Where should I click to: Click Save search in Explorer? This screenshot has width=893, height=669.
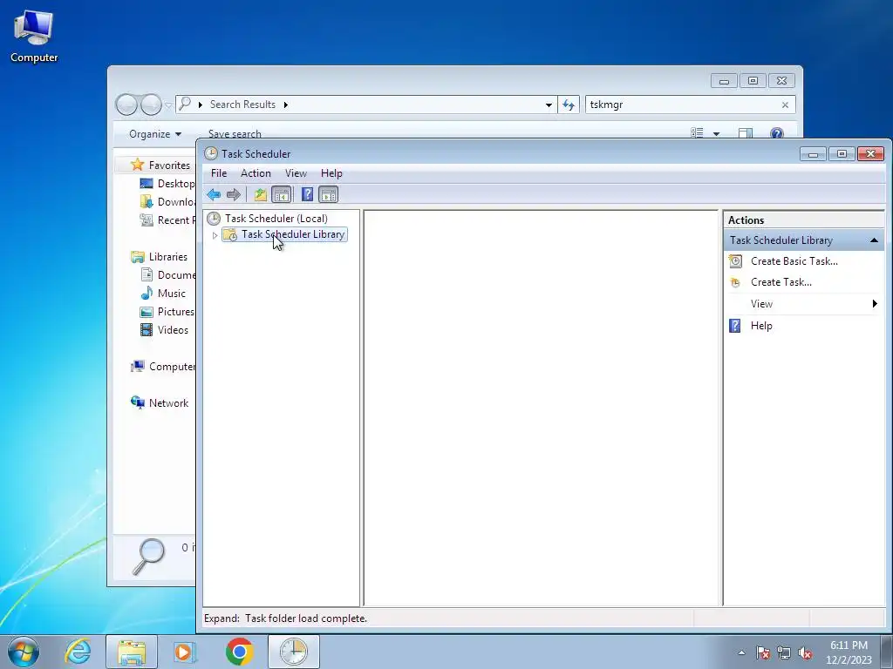coord(235,133)
